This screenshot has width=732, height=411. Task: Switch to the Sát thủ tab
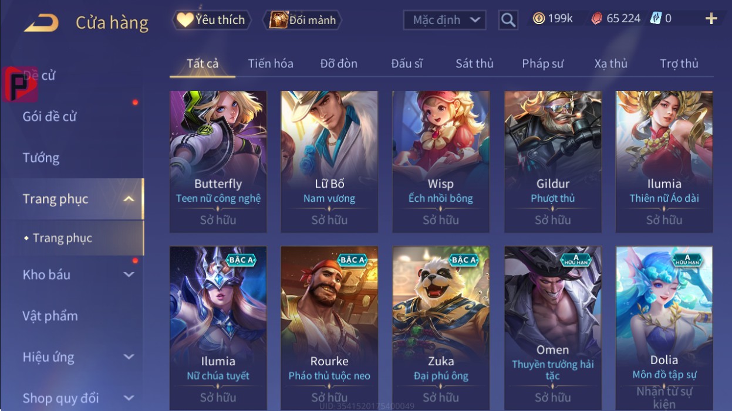[474, 64]
